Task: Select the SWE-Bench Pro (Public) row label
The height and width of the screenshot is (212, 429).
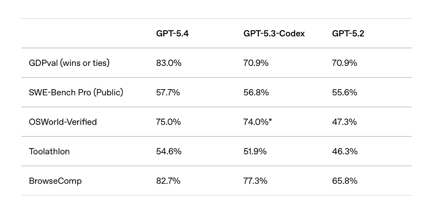Action: [76, 92]
